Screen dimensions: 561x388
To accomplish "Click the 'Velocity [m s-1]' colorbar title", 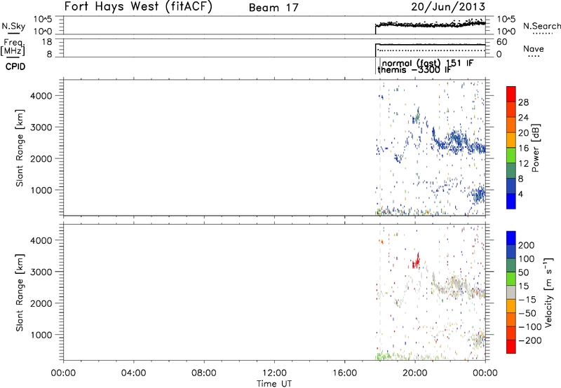I will [548, 293].
